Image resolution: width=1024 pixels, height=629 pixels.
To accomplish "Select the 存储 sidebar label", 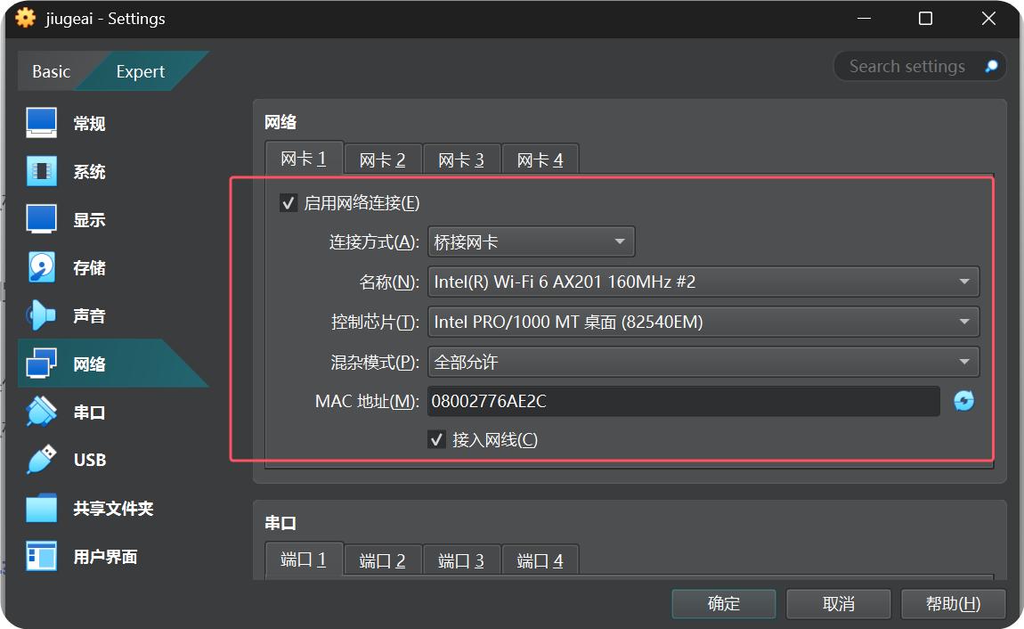I will pos(89,268).
